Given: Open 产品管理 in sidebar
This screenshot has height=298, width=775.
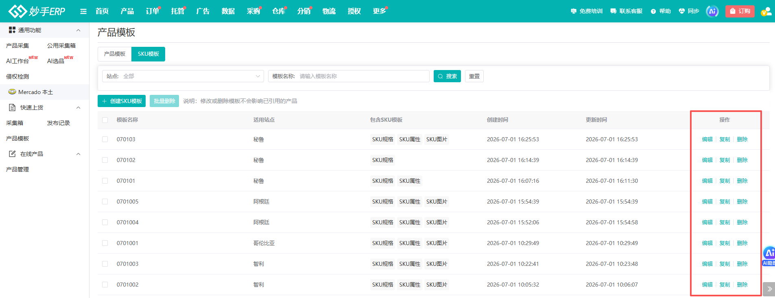Looking at the screenshot, I should coord(17,169).
